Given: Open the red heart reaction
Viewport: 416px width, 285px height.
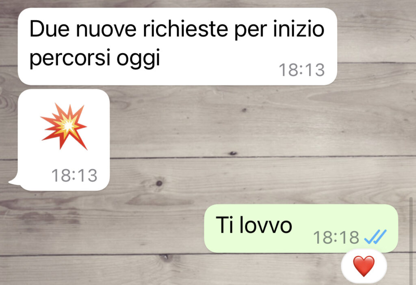Looking at the screenshot, I should [364, 266].
